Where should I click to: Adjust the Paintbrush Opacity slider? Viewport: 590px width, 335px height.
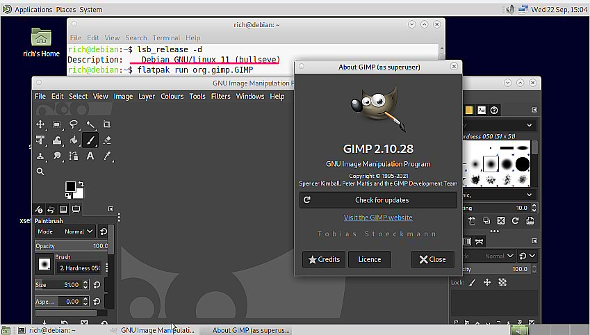pyautogui.click(x=72, y=246)
